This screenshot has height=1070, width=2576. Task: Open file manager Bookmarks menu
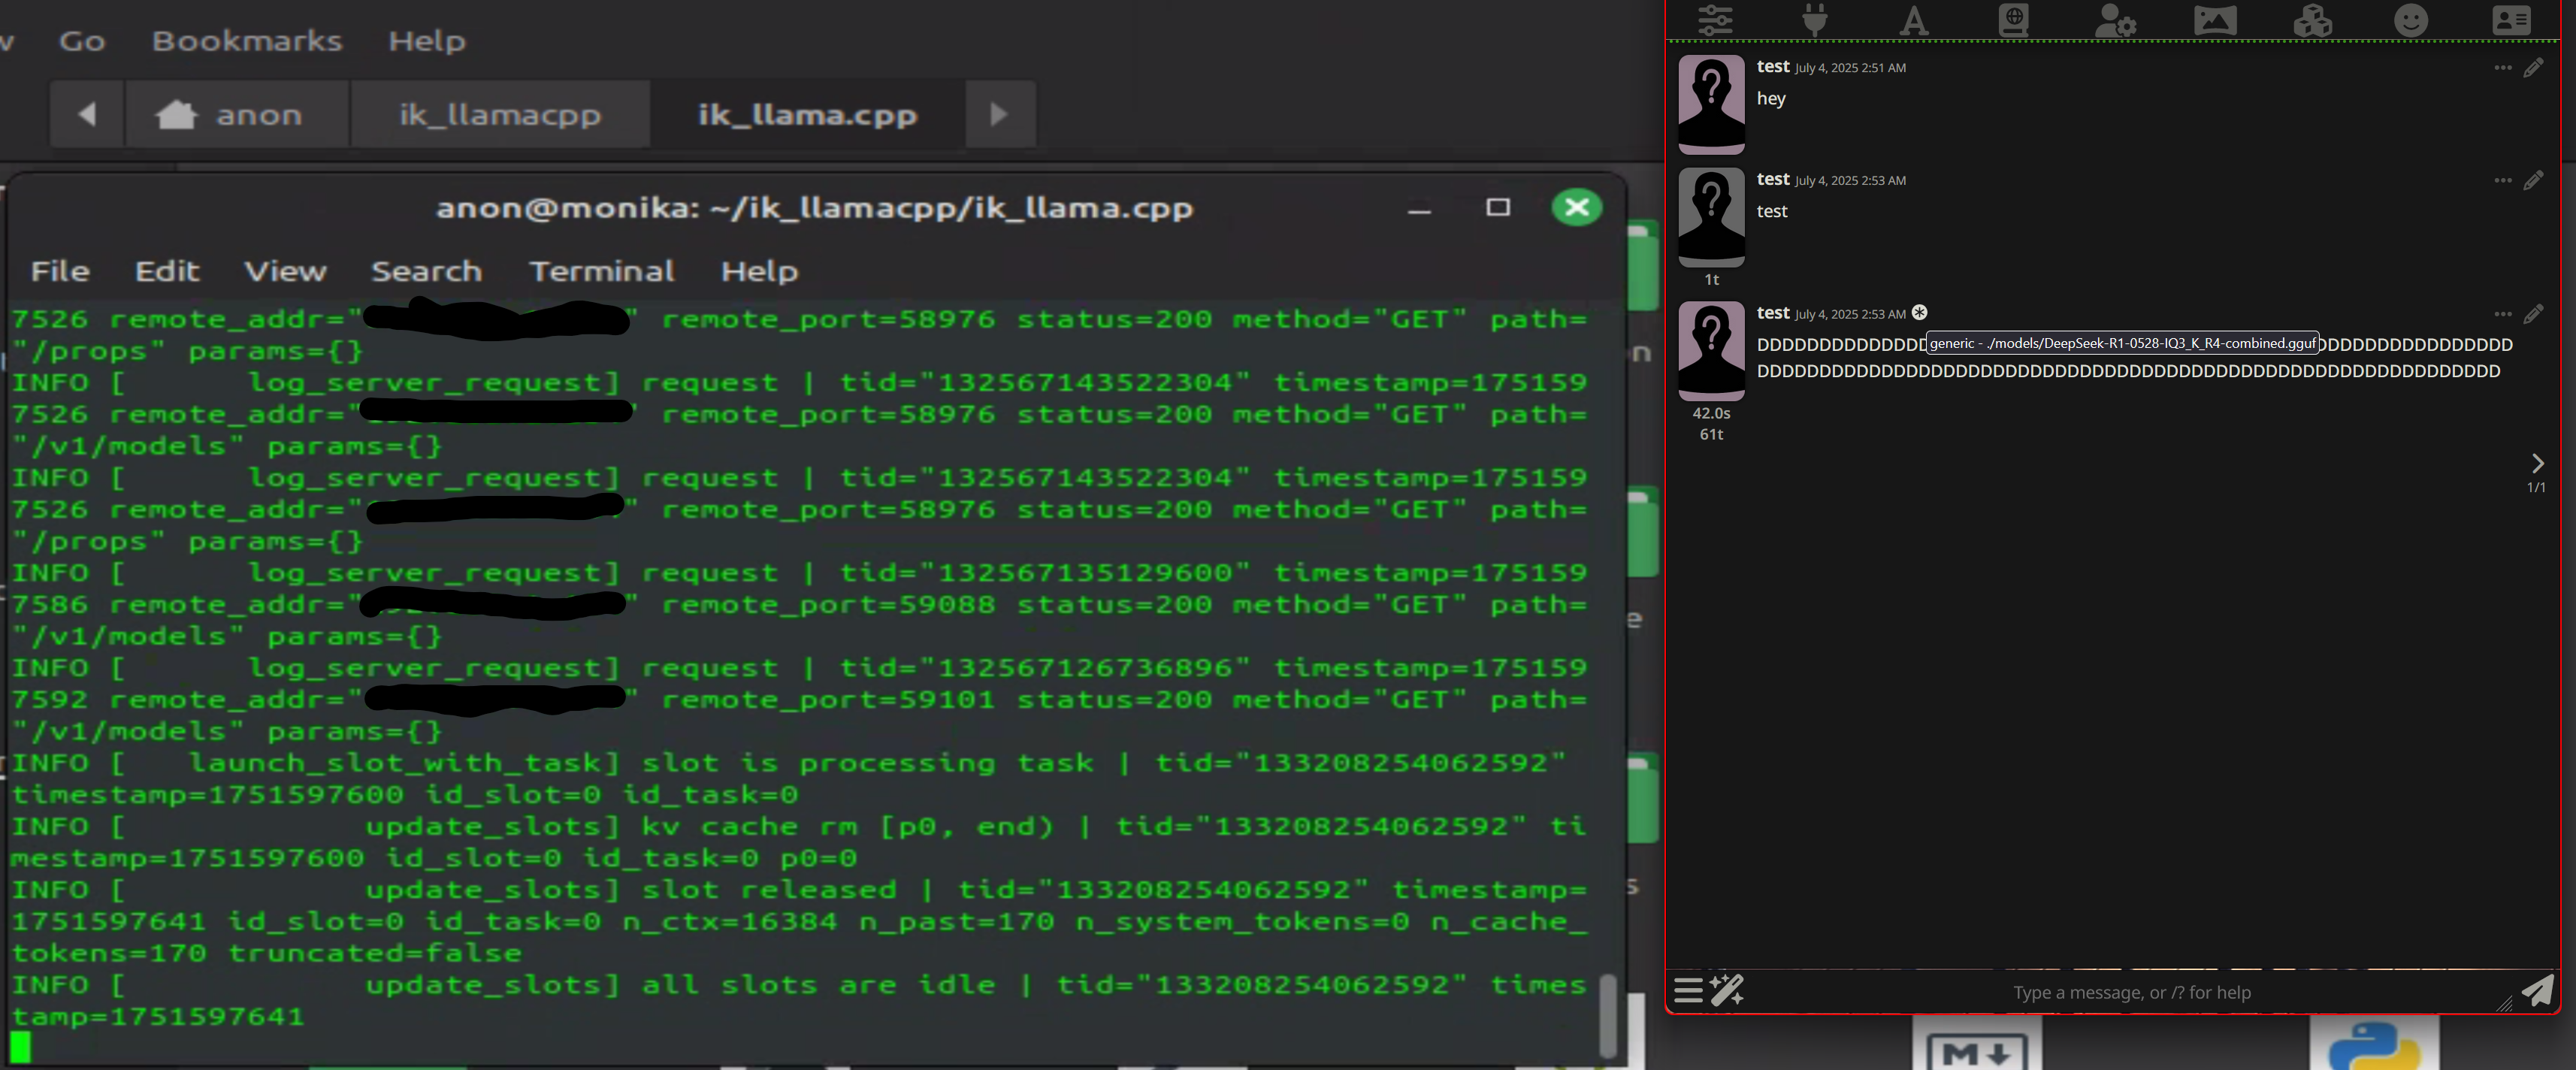[247, 41]
